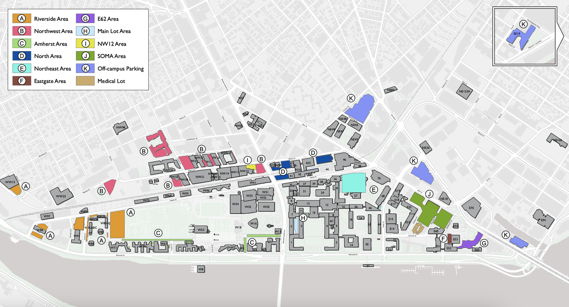Click the G marker beside the purple E62 lot

click(x=484, y=243)
